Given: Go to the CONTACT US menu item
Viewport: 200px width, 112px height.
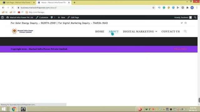Looking at the screenshot, I should [x=171, y=31].
